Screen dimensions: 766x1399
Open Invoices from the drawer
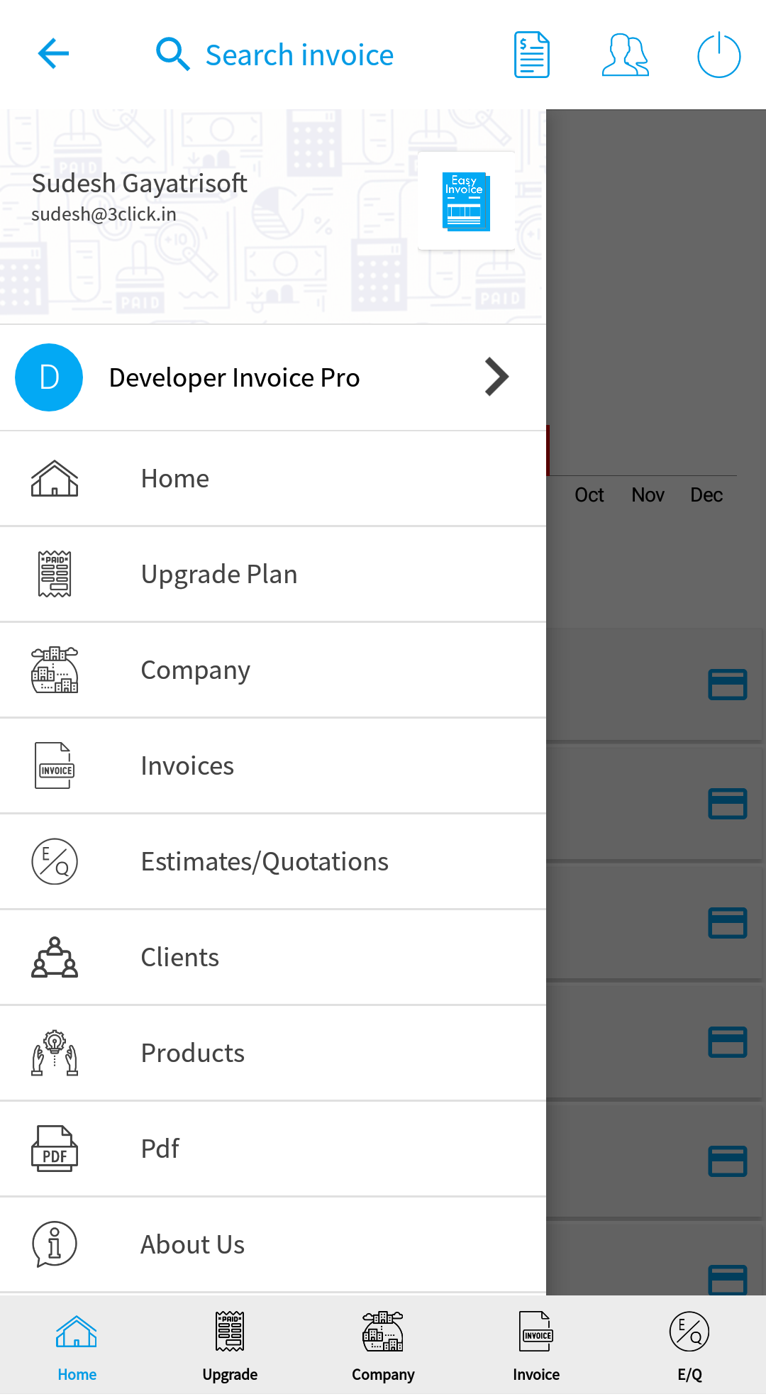pyautogui.click(x=273, y=766)
